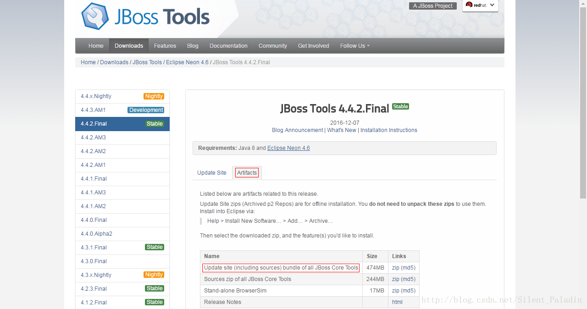
Task: Switch to the Artifacts tab
Action: 247,173
